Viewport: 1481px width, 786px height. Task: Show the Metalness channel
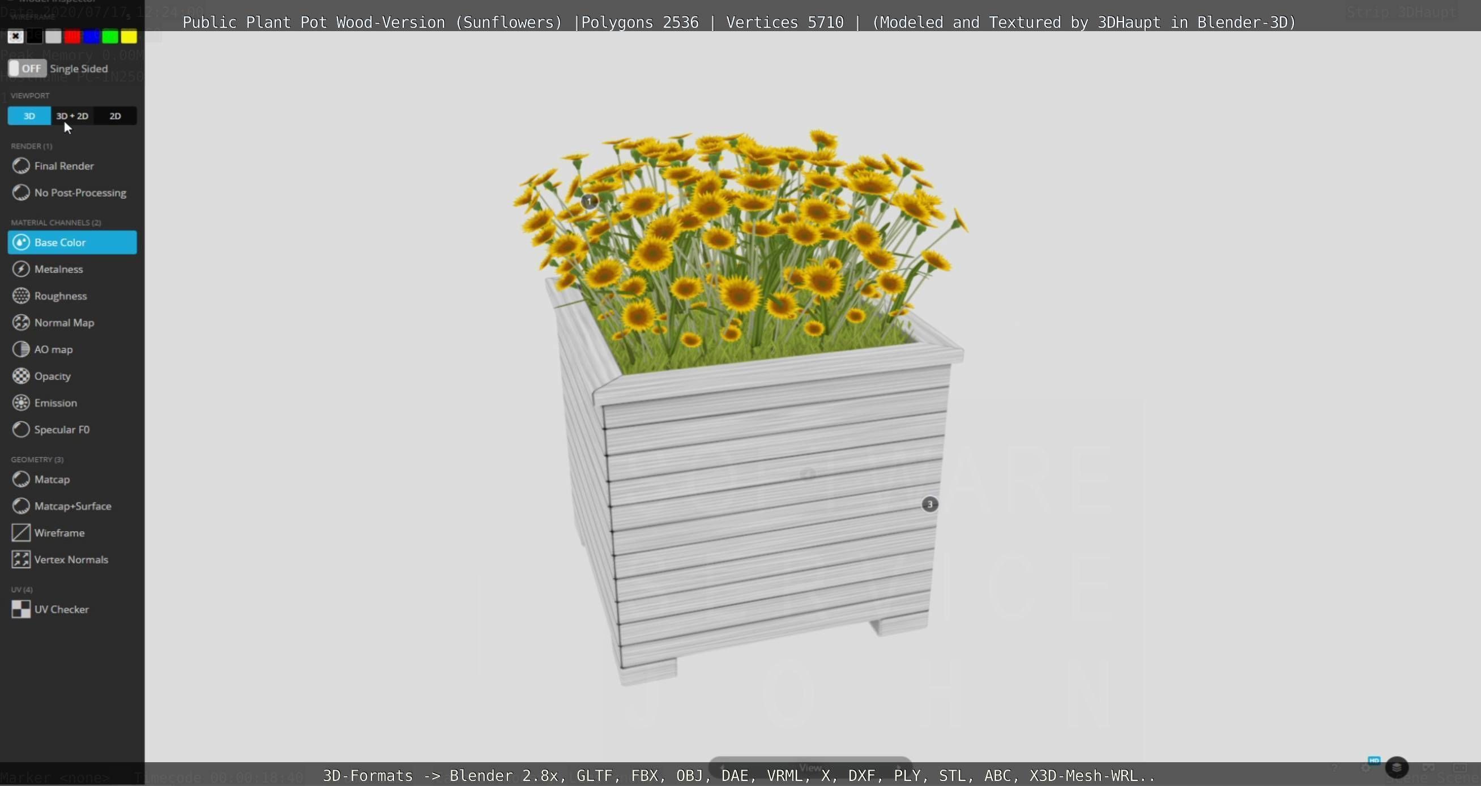tap(72, 269)
